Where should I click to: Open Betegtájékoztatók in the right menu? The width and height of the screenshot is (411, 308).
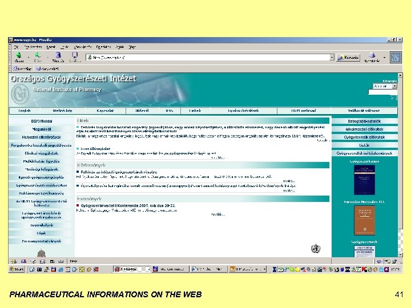[364, 121]
